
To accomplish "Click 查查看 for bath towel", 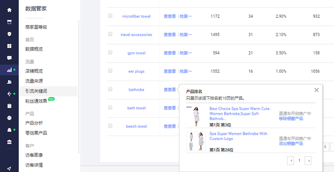I will [170, 108].
